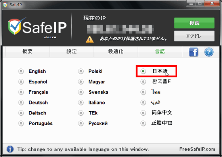This screenshot has height=157, width=222.
Task: Switch to the 最適化 tab
Action: 116,52
